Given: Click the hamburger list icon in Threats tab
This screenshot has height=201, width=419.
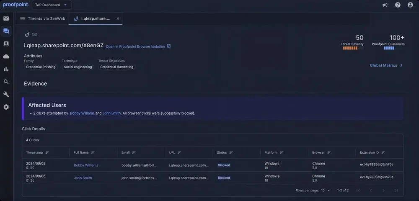Looking at the screenshot, I should click(x=23, y=19).
